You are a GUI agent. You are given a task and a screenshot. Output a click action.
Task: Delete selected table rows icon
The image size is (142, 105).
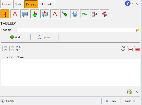point(130,49)
